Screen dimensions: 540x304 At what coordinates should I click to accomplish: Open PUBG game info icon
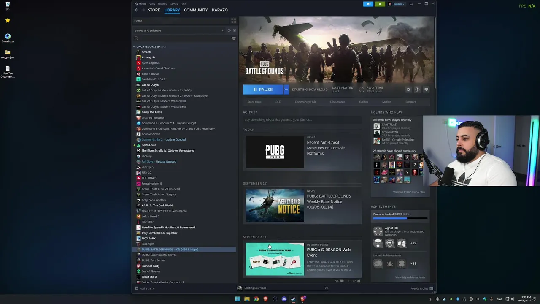(x=417, y=90)
